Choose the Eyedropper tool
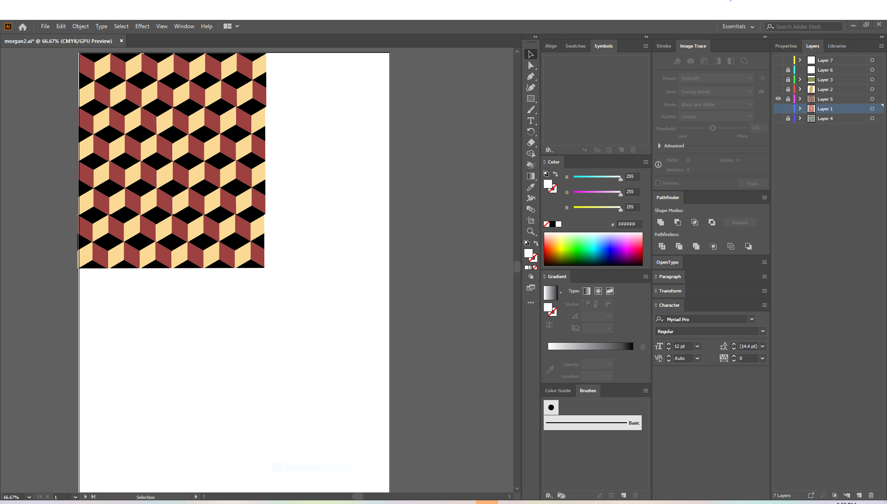The height and width of the screenshot is (504, 887). tap(531, 187)
